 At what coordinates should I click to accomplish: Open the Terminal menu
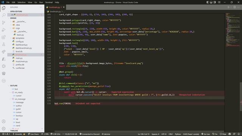tap(49, 2)
